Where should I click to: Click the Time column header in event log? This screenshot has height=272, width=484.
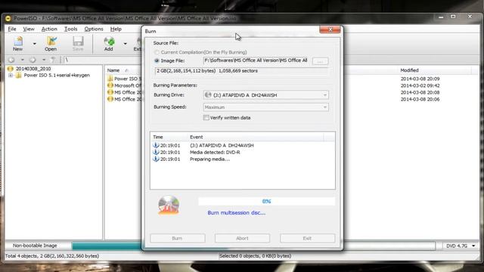point(158,137)
